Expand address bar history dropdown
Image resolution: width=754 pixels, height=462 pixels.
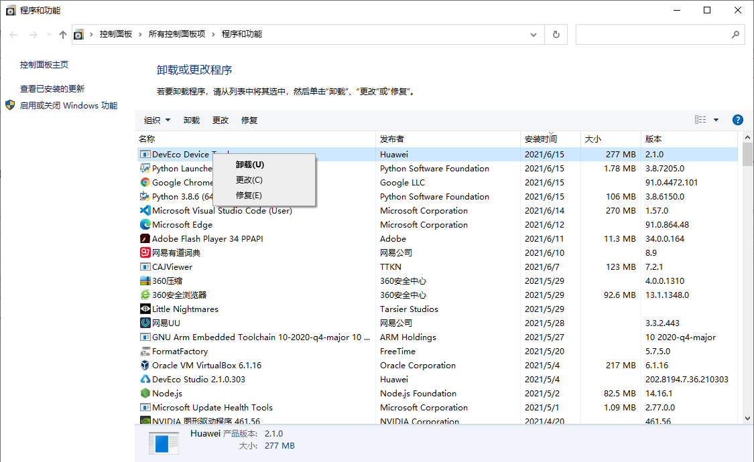coord(533,35)
